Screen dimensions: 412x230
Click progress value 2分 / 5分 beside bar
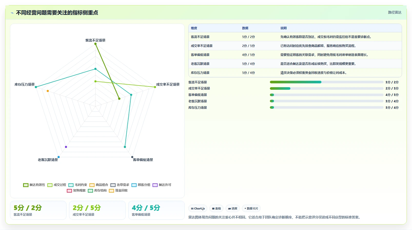point(392,88)
